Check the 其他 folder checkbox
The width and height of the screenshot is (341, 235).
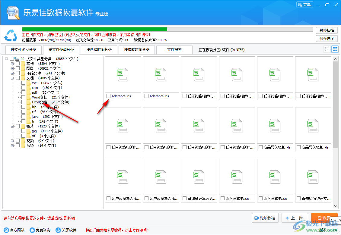click(x=18, y=63)
